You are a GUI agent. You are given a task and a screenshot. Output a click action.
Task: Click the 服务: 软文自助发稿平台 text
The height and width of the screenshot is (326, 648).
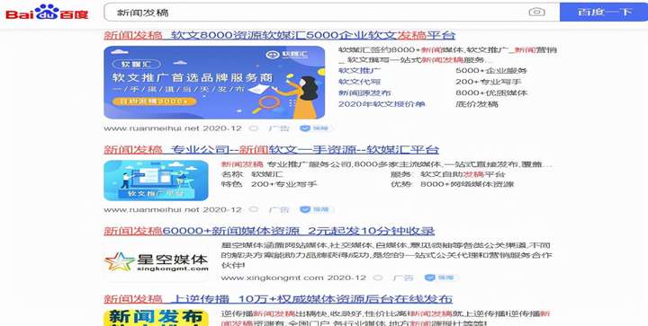[x=448, y=174]
